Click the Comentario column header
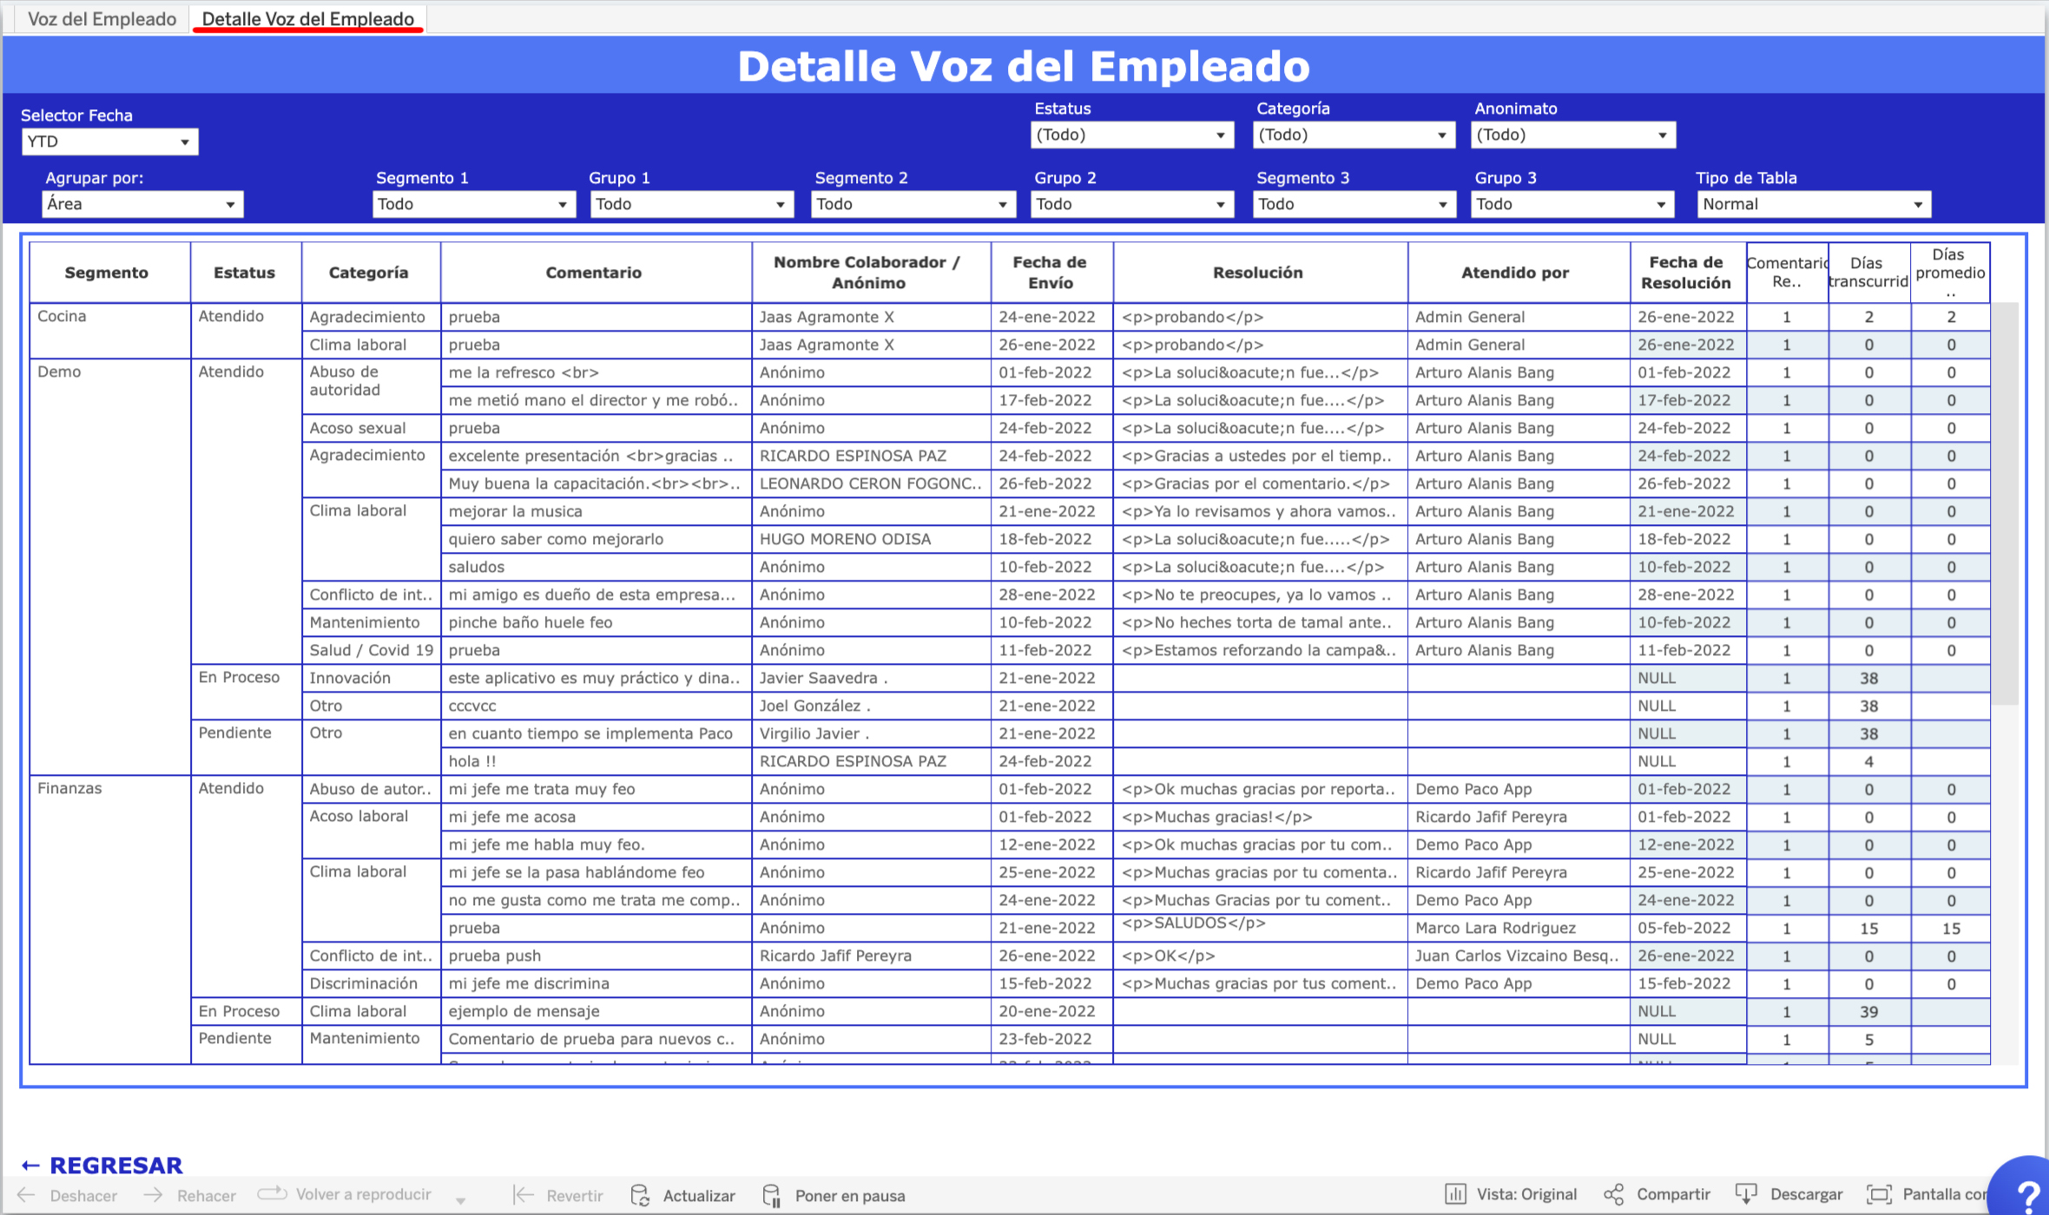This screenshot has width=2049, height=1215. (596, 273)
